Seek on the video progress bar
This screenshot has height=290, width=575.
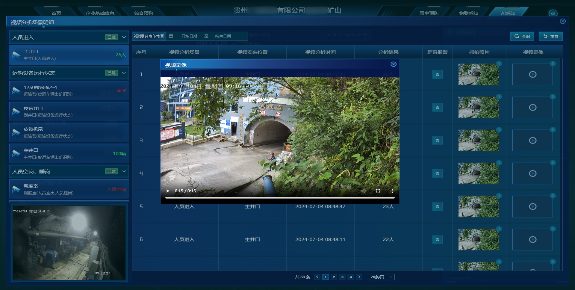tap(280, 198)
